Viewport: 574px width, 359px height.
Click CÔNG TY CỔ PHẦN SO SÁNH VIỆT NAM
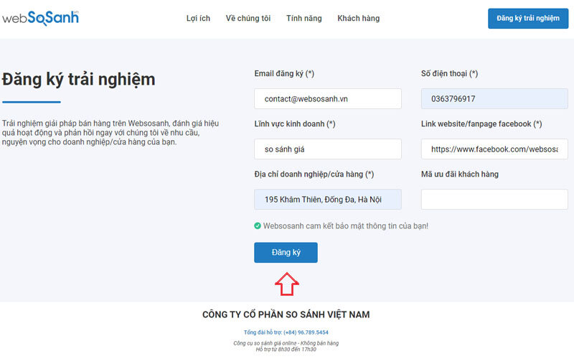[x=286, y=314]
